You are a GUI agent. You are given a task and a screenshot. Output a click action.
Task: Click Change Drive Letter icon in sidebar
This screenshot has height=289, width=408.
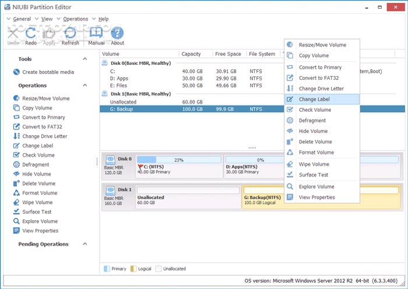pos(16,136)
